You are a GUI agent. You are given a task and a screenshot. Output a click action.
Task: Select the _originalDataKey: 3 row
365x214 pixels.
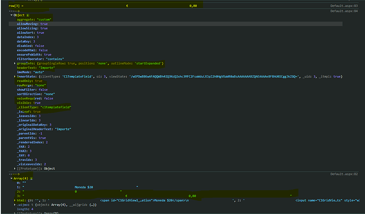pyautogui.click(x=34, y=125)
